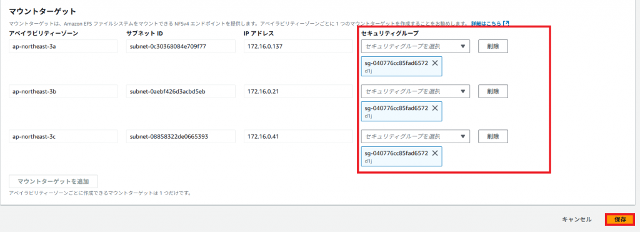Click availability zone field ap-northeast-3b
Image resolution: width=640 pixels, height=232 pixels.
pos(63,91)
